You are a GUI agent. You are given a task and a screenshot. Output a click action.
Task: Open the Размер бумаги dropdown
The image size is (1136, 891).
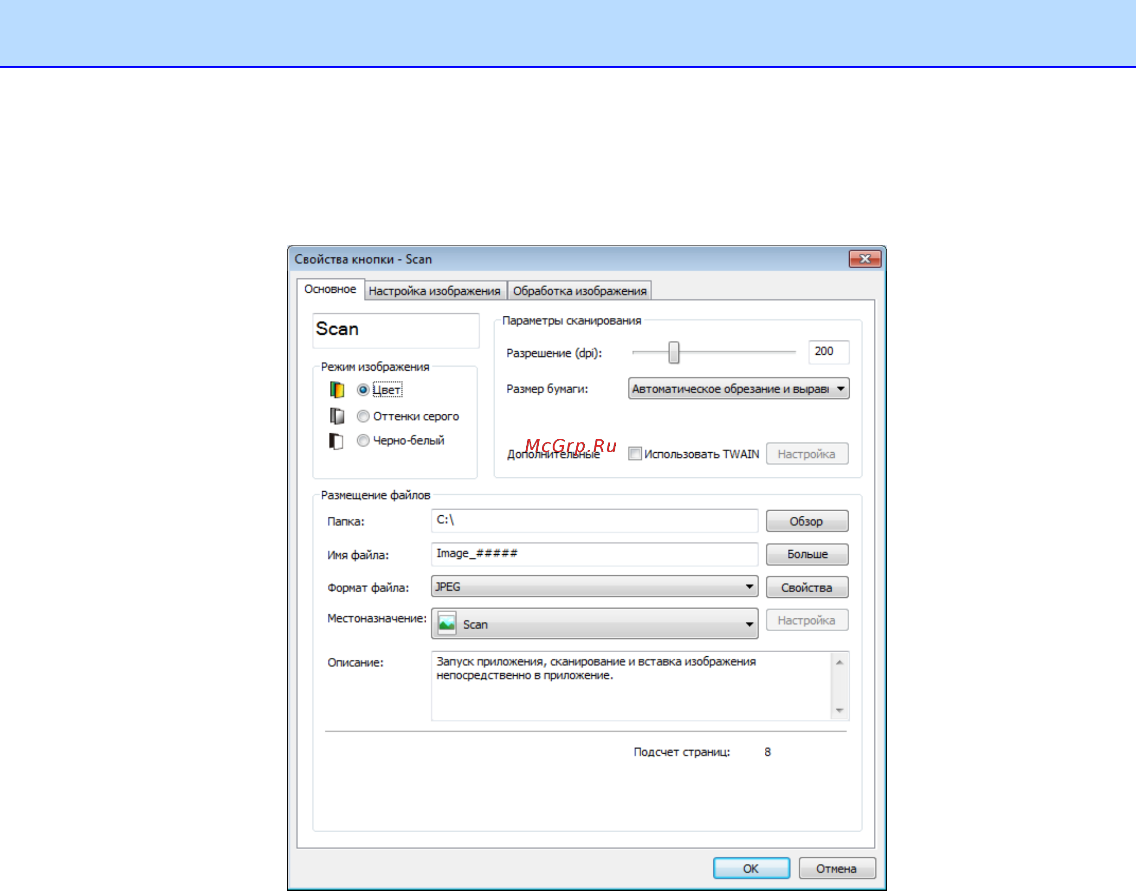pyautogui.click(x=840, y=389)
